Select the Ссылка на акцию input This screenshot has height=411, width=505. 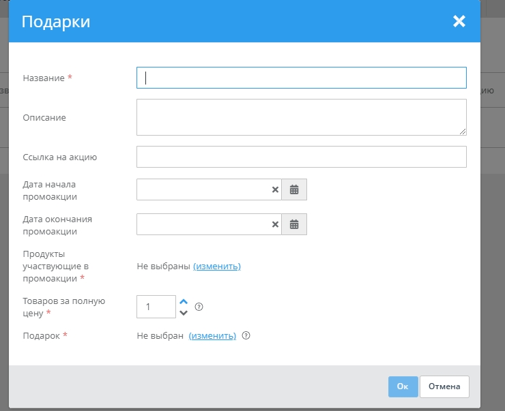click(x=301, y=157)
